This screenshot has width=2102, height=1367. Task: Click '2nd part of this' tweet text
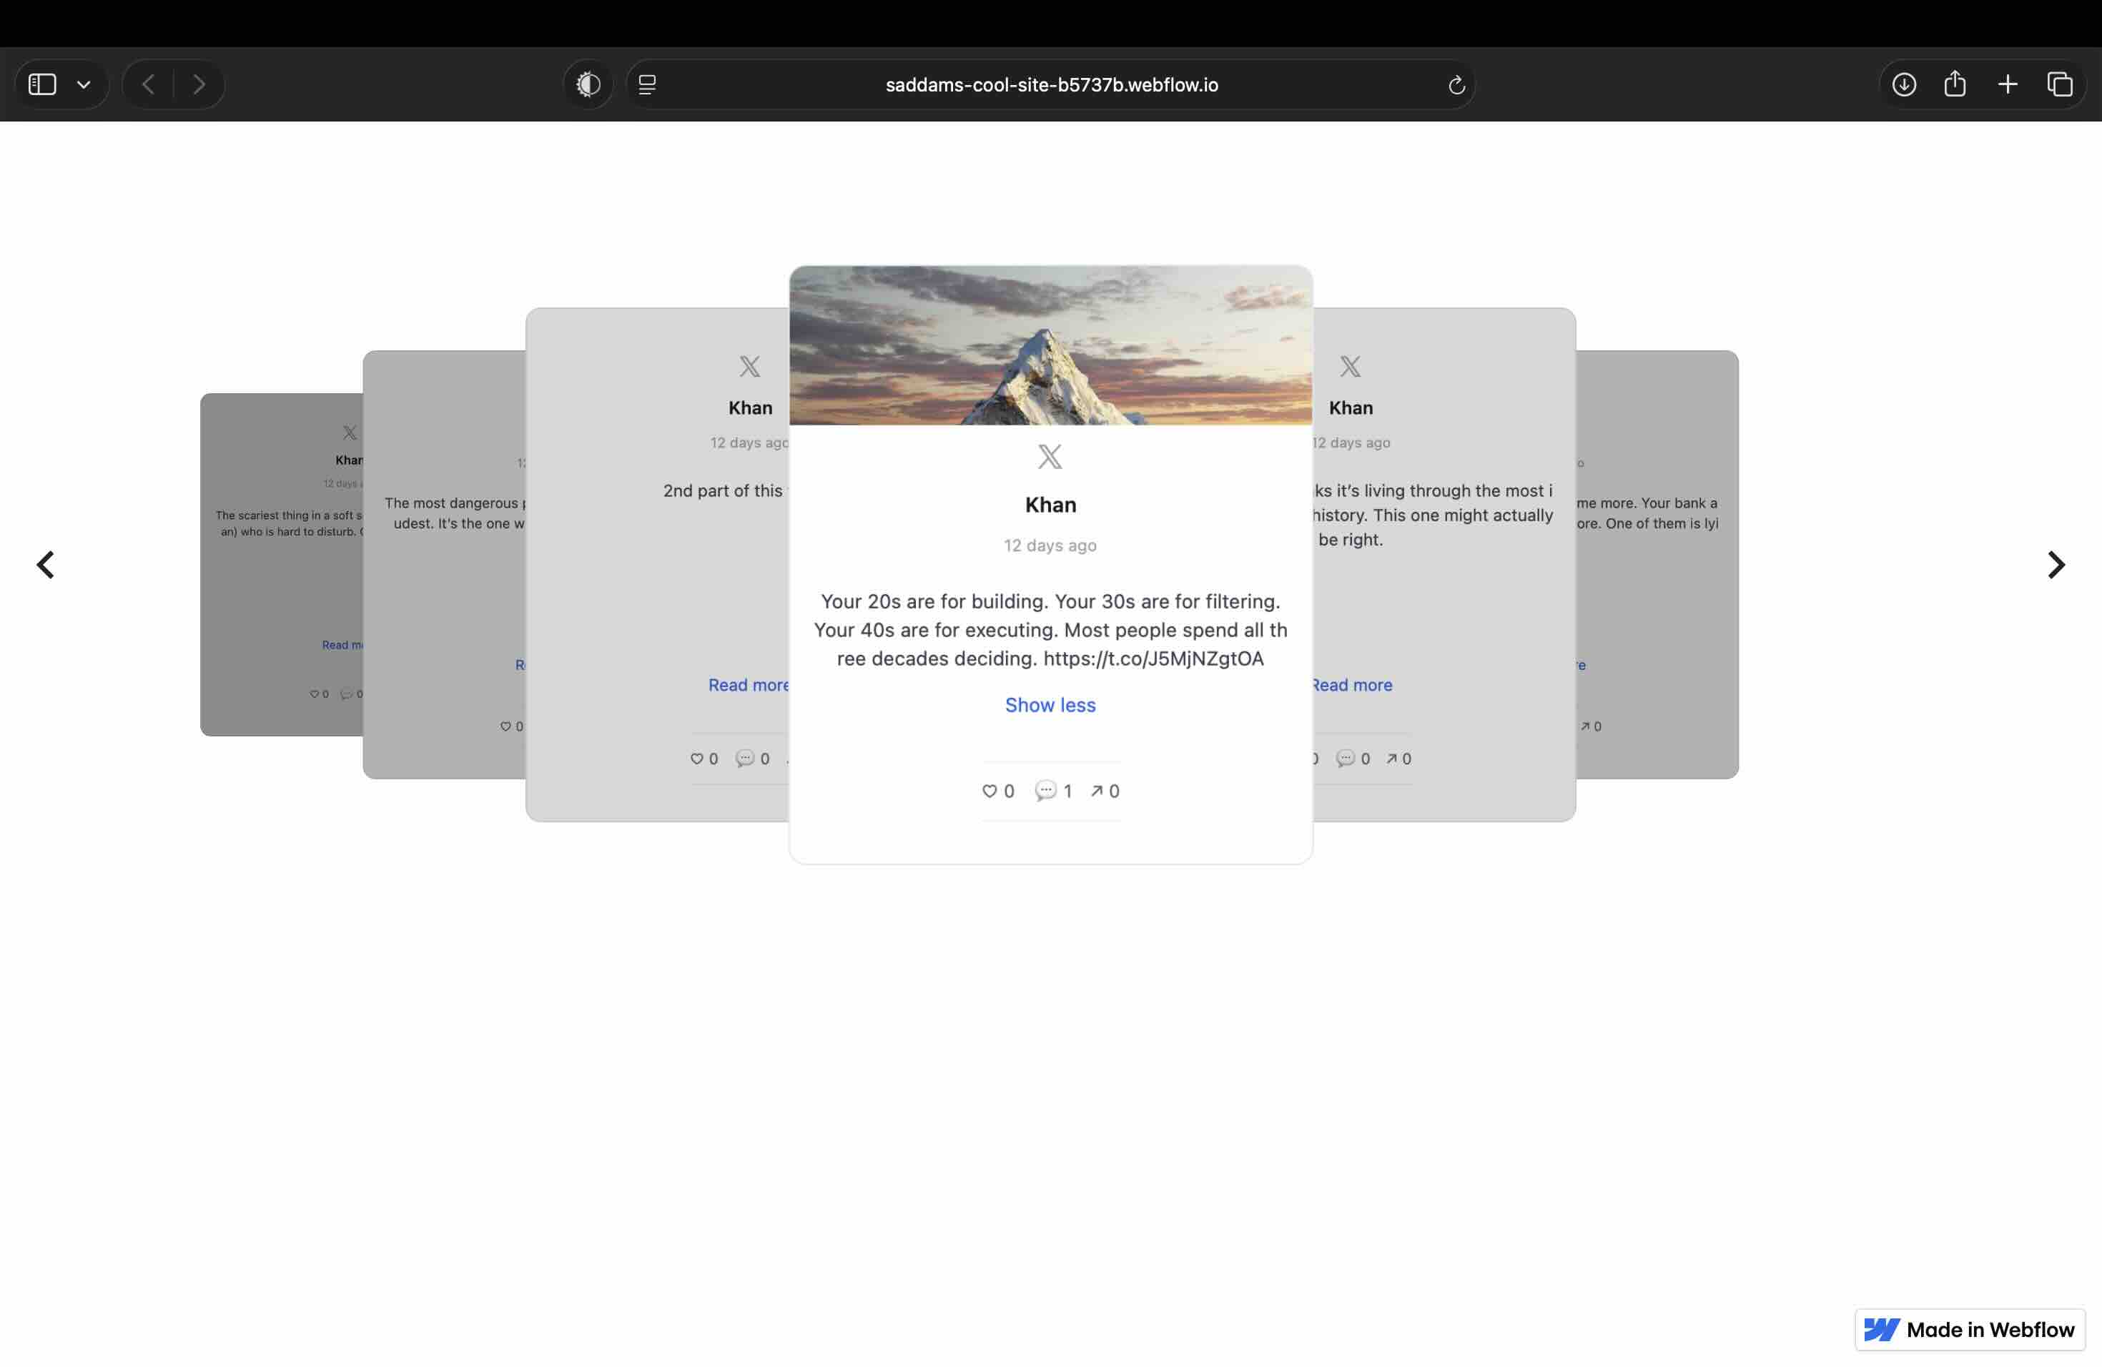click(726, 491)
